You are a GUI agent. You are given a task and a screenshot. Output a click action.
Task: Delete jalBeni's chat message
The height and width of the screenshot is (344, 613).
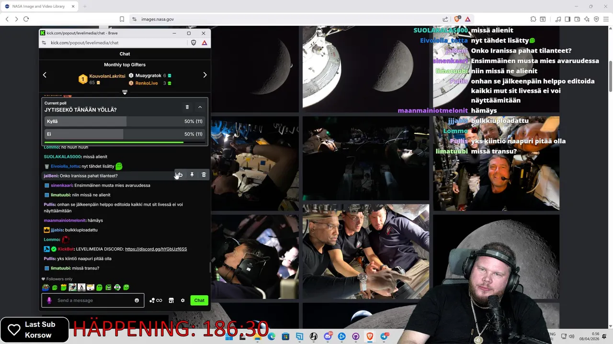[x=204, y=175]
